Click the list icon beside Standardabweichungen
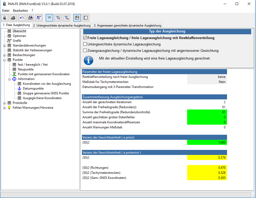 point(10,45)
